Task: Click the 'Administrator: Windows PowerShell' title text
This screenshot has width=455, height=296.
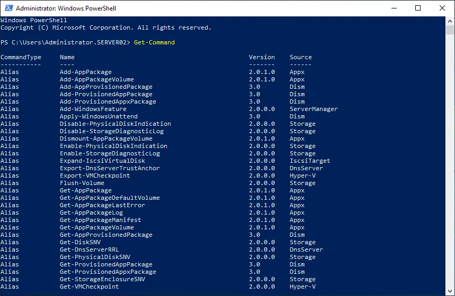Action: (66, 8)
